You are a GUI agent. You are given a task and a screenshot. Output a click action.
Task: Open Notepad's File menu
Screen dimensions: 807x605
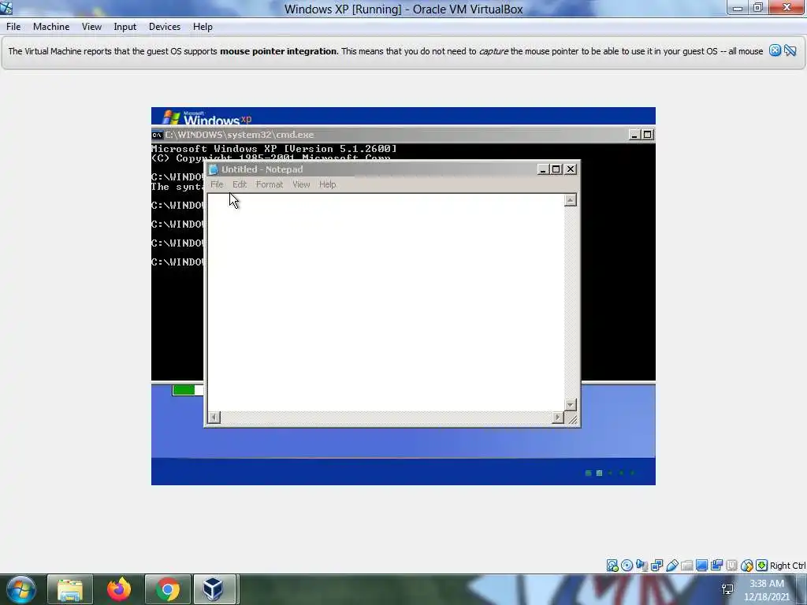[217, 184]
